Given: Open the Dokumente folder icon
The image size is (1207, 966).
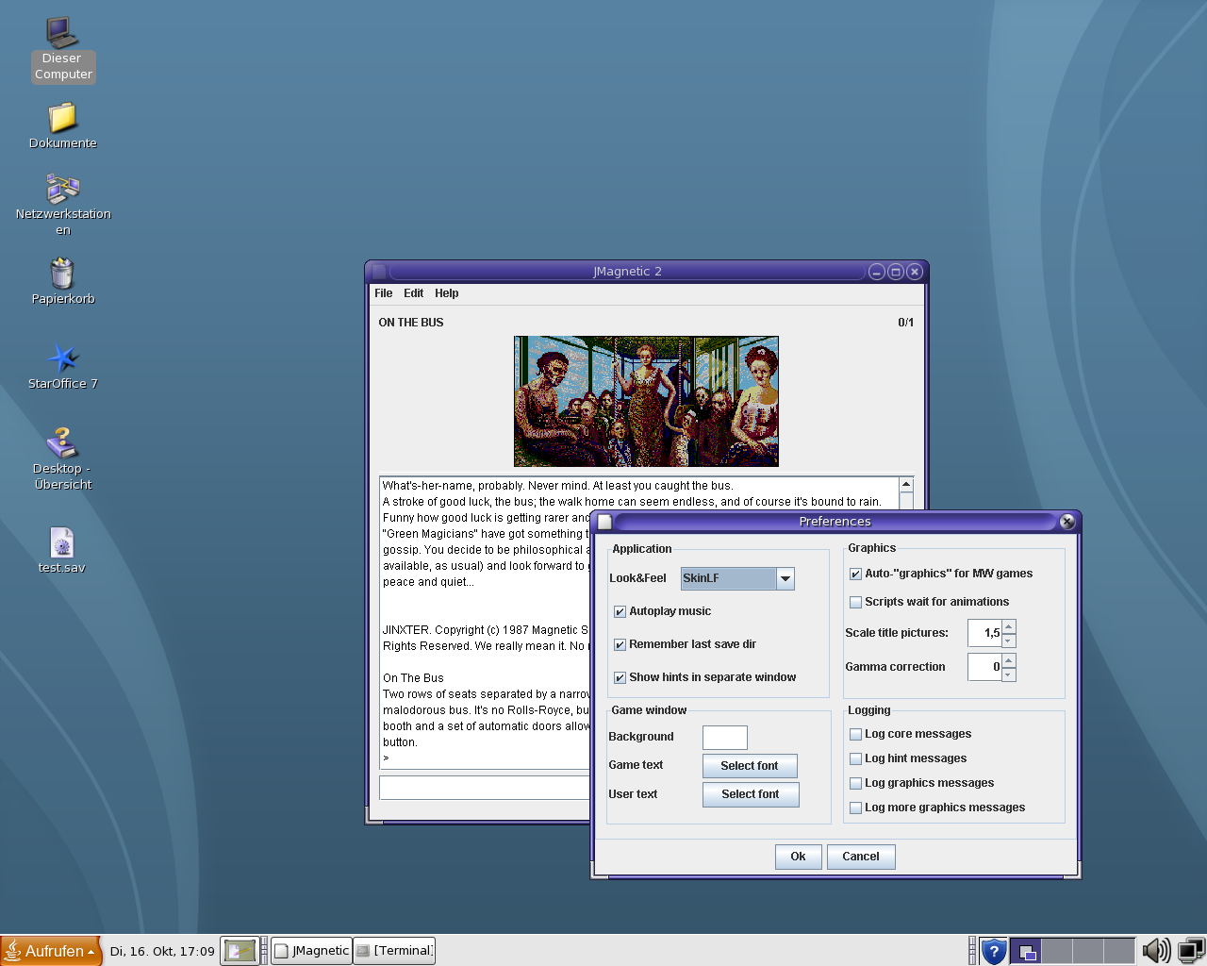Looking at the screenshot, I should [x=62, y=119].
